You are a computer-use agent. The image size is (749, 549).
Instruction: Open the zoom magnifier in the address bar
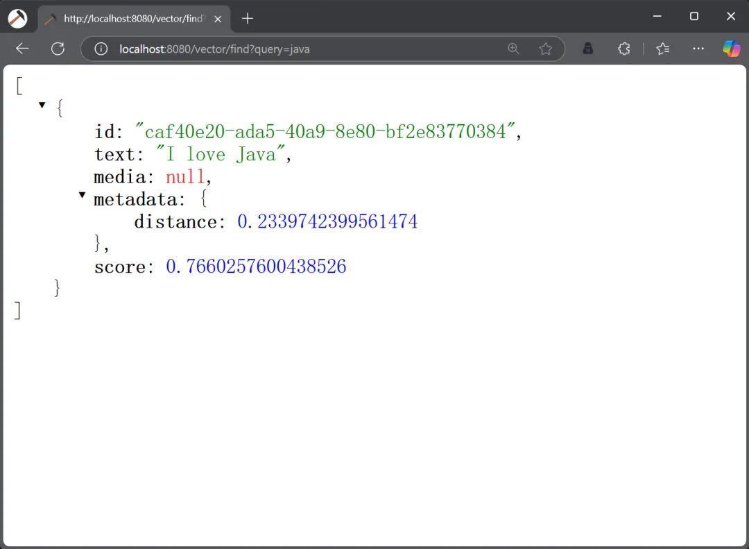pyautogui.click(x=513, y=49)
